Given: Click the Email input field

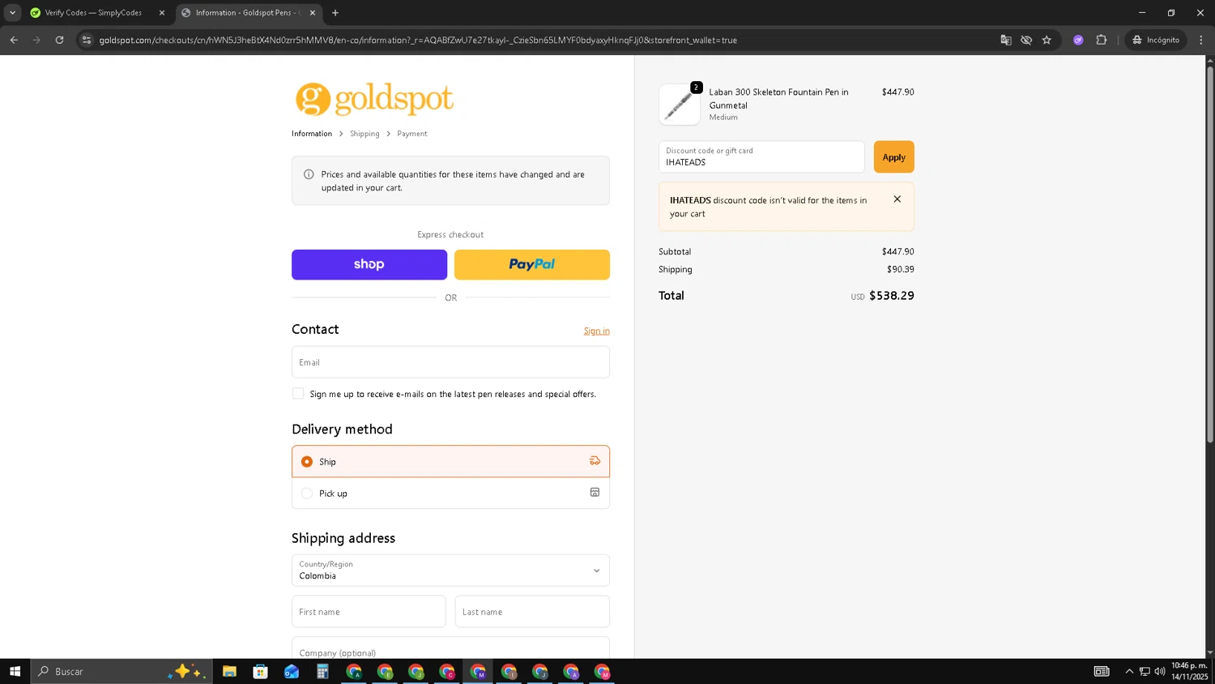Looking at the screenshot, I should point(450,362).
